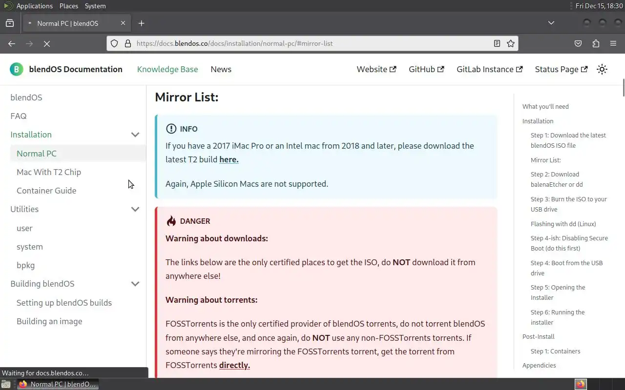Open Mac With T2 Chip page

click(x=49, y=172)
